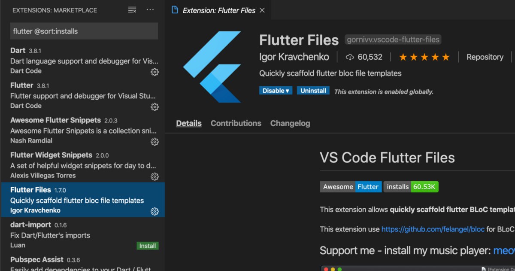Click the Igor Kravchenko publisher name in header
Image resolution: width=515 pixels, height=271 pixels.
tap(294, 57)
